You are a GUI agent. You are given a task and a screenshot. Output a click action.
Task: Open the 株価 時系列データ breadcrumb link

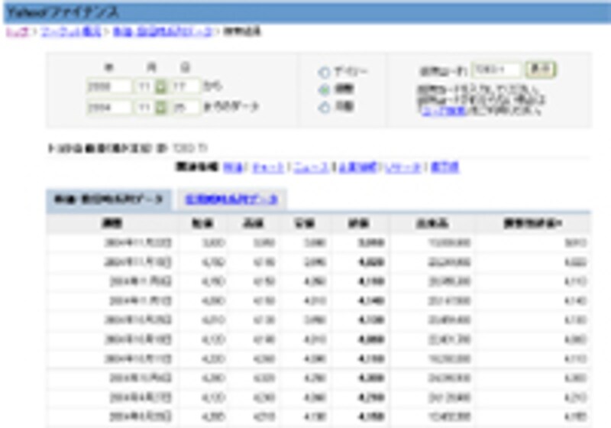pos(163,31)
